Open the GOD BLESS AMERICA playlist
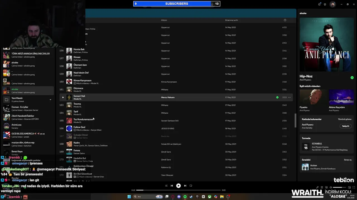The height and width of the screenshot is (200, 357). pos(28,135)
